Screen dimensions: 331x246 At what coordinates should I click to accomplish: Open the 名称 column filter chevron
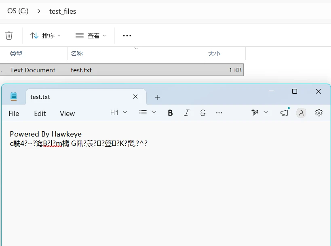136,48
